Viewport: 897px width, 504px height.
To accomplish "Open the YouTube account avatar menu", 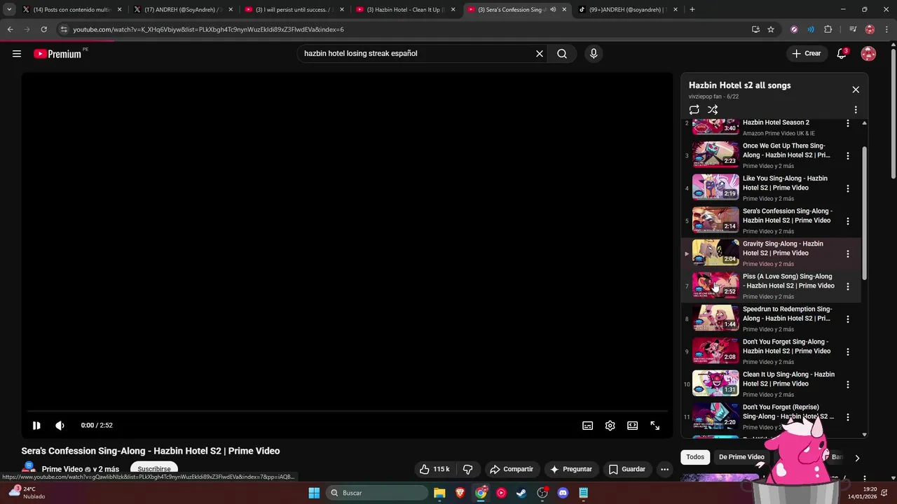I will click(x=868, y=54).
